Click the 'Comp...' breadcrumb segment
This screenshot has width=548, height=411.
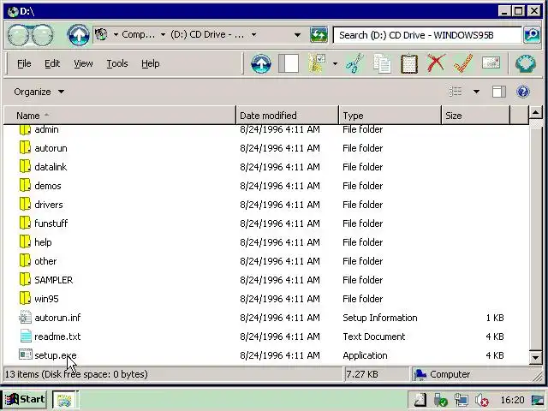point(138,34)
